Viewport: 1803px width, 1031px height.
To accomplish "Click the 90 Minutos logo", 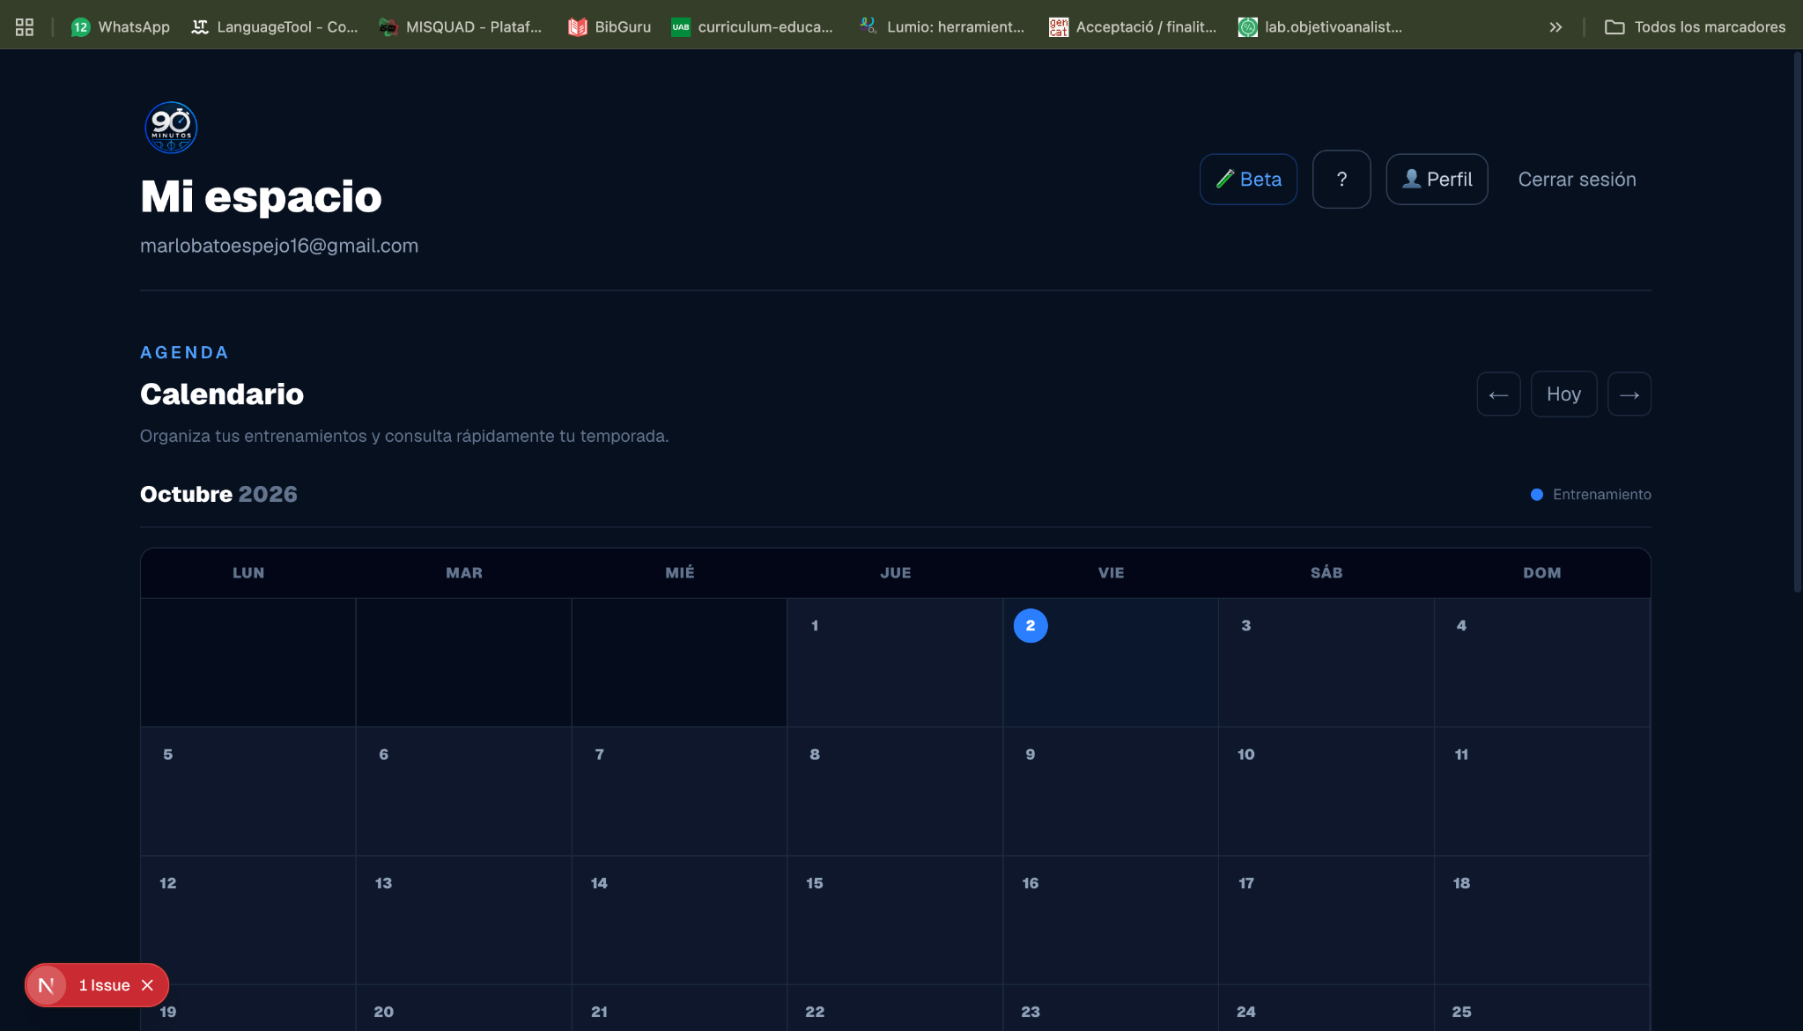I will point(171,128).
